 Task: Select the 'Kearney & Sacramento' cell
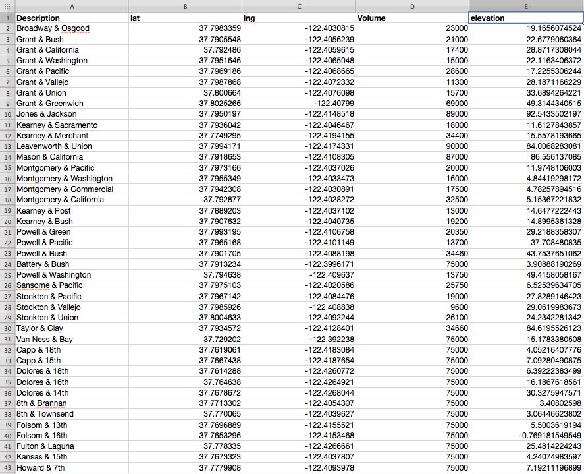click(x=72, y=125)
